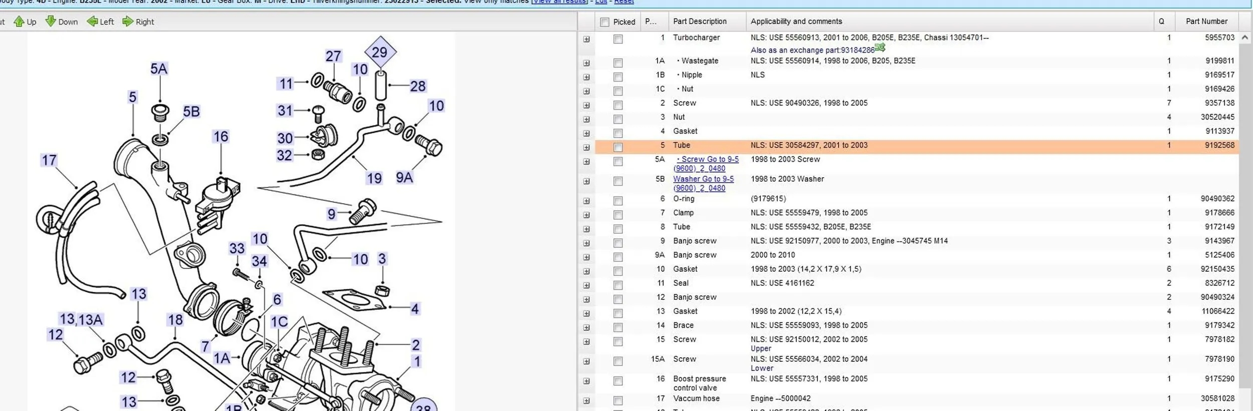The image size is (1253, 411).
Task: Select callout 1C on the diagram
Action: point(279,322)
